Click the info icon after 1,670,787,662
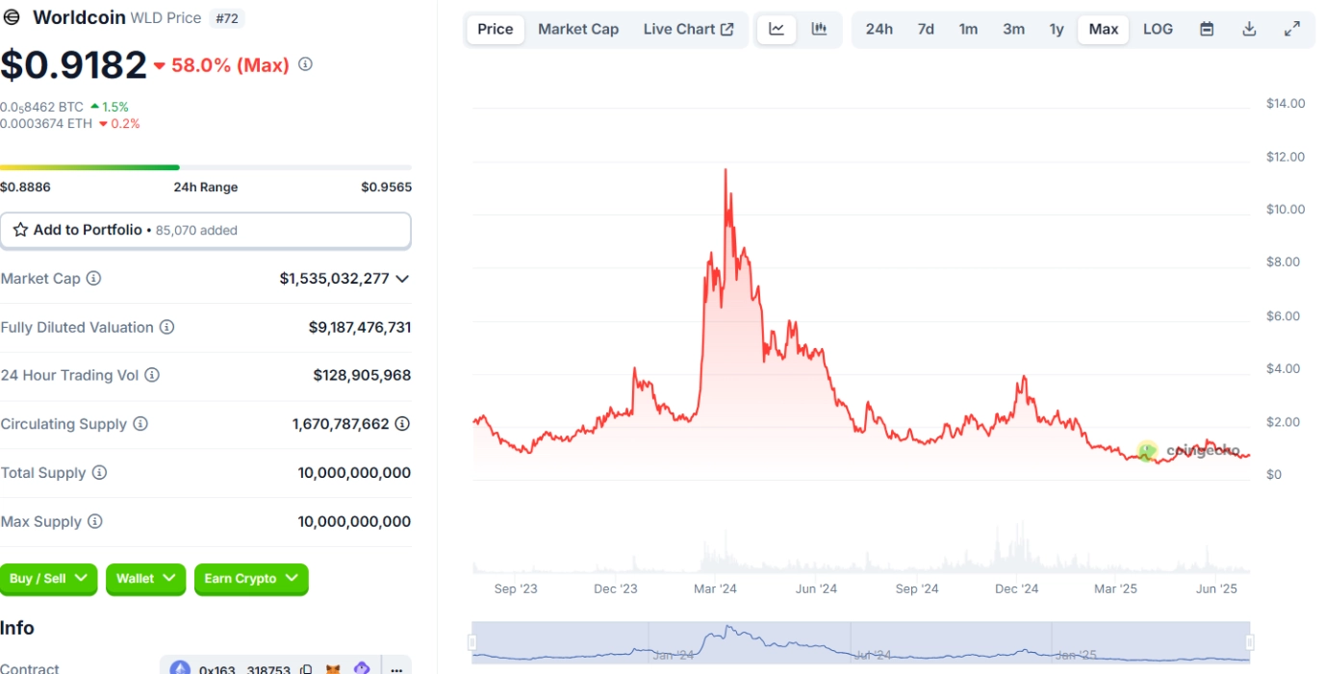This screenshot has width=1324, height=674. click(x=402, y=424)
